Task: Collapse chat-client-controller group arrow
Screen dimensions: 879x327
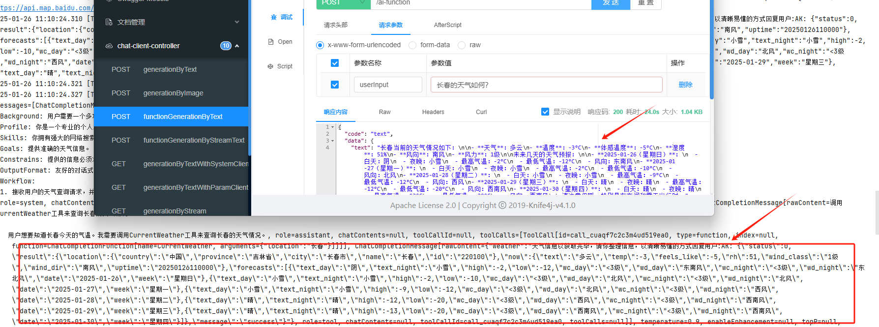Action: (237, 46)
